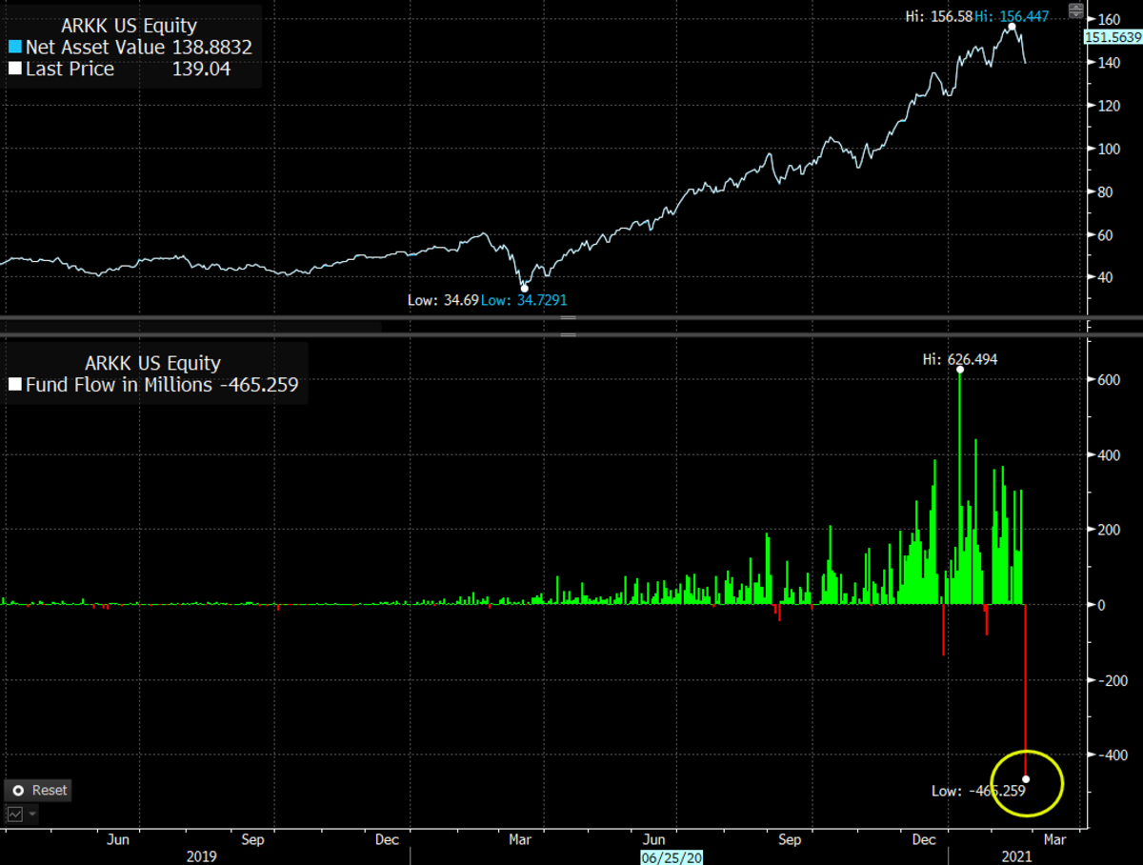Click the Mar label under 2021
1143x865 pixels.
1054,839
